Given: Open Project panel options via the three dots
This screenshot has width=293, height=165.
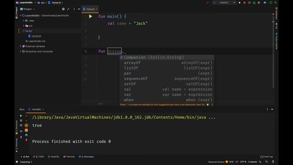Looking at the screenshot, I should point(74,9).
